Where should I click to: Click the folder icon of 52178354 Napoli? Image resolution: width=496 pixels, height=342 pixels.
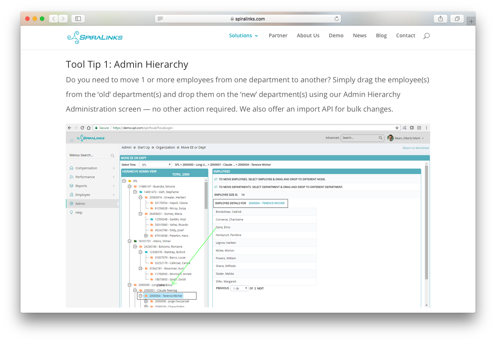pyautogui.click(x=151, y=203)
